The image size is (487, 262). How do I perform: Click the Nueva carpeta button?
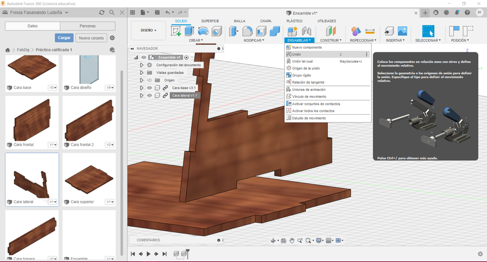tap(91, 38)
